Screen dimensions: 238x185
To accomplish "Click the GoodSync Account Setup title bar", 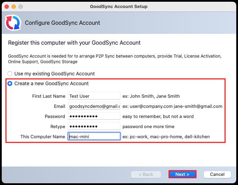I will [119, 7].
